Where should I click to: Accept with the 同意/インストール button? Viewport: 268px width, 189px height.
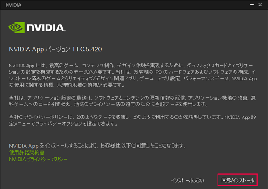point(238,180)
